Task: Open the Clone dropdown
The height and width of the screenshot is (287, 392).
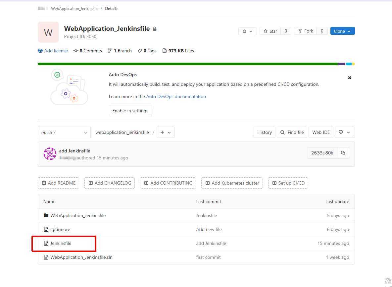Action: point(342,31)
